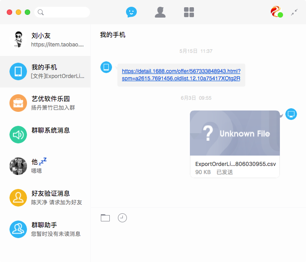Open the user profile avatar with online status

277,12
